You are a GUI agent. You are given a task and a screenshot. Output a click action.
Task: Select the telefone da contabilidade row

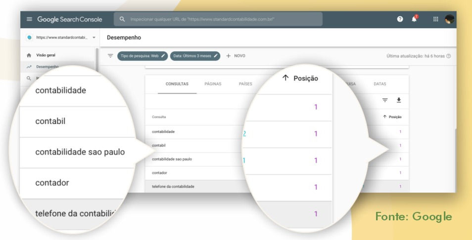[277, 187]
